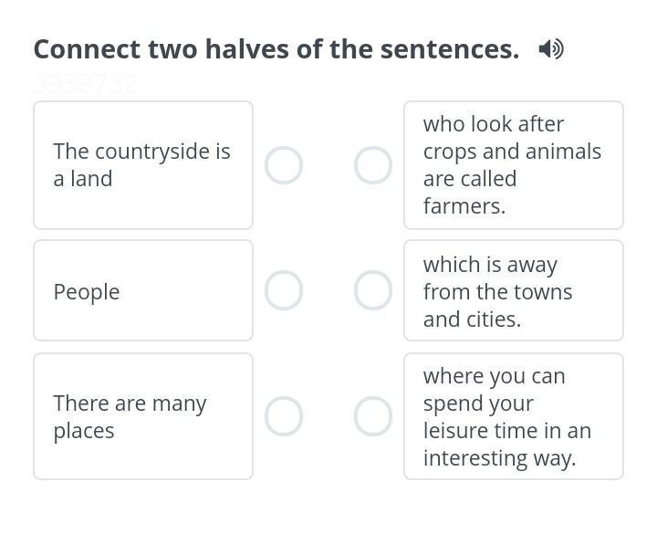The width and height of the screenshot is (657, 545).
Task: Choose the 'are called farmers' ending card
Action: [x=513, y=165]
